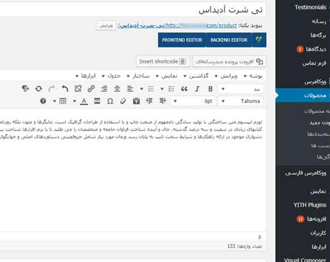Apply blockquote formatting
The image size is (330, 262).
coord(184,89)
